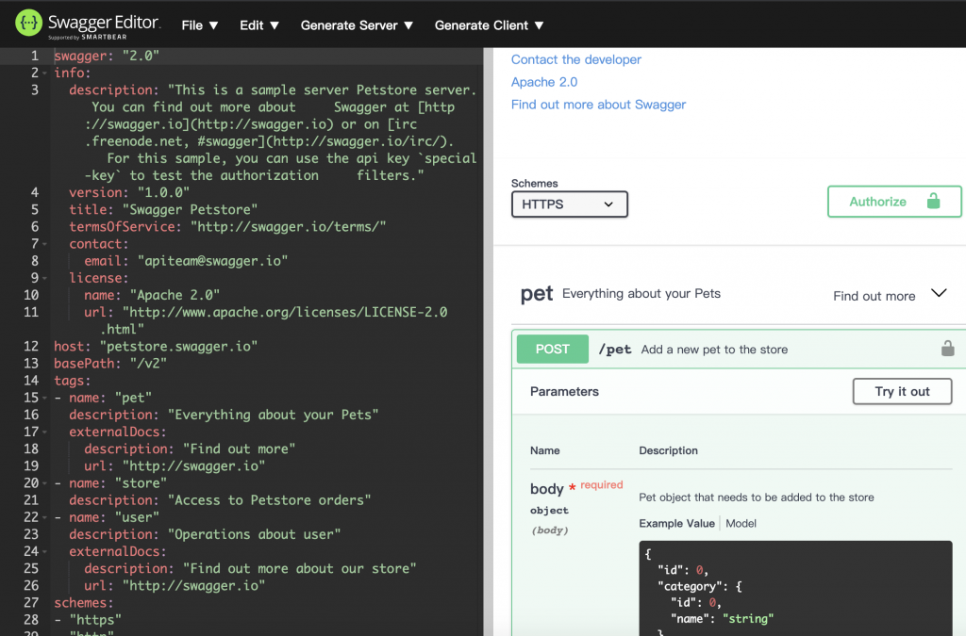Open the Generate Client menu
Image resolution: width=966 pixels, height=636 pixels.
point(490,25)
